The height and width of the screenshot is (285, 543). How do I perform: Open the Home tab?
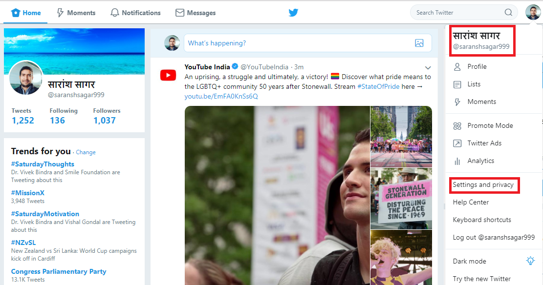pos(26,13)
